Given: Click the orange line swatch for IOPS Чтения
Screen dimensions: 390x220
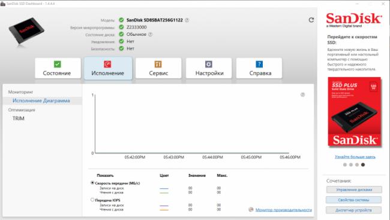Looking at the screenshot, I should pyautogui.click(x=164, y=210).
